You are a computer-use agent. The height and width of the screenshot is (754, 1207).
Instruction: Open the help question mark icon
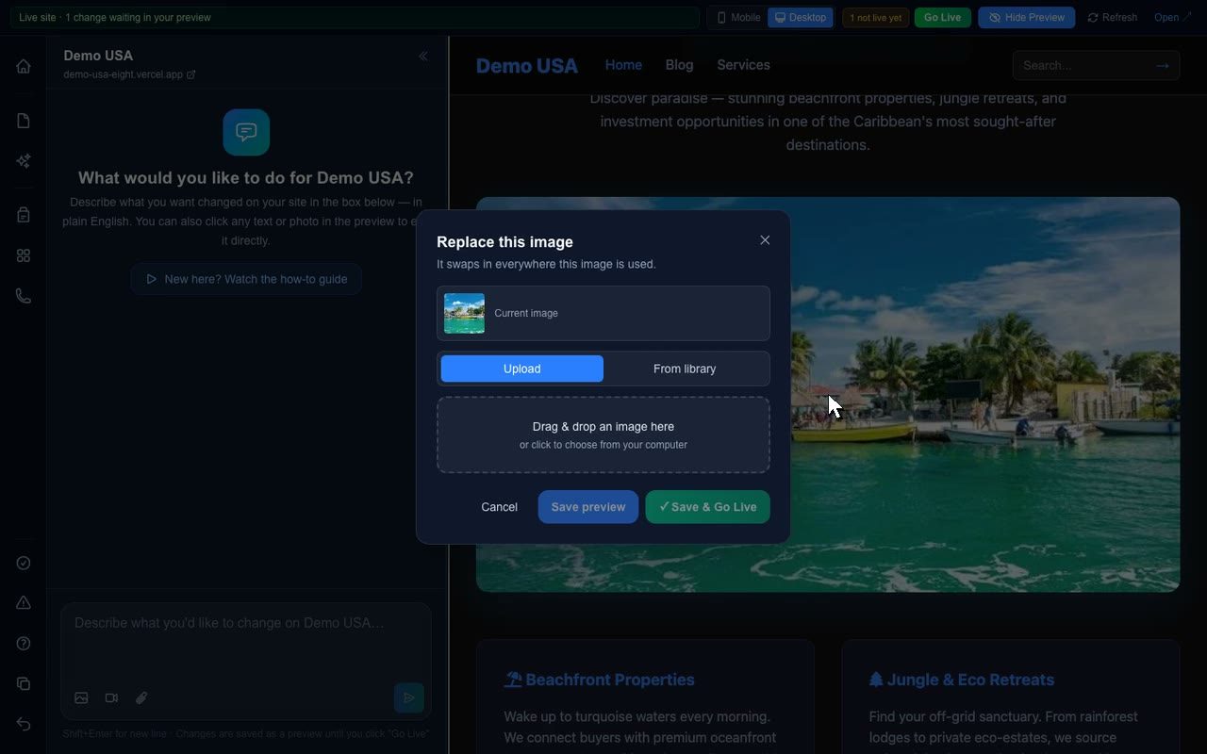click(24, 644)
